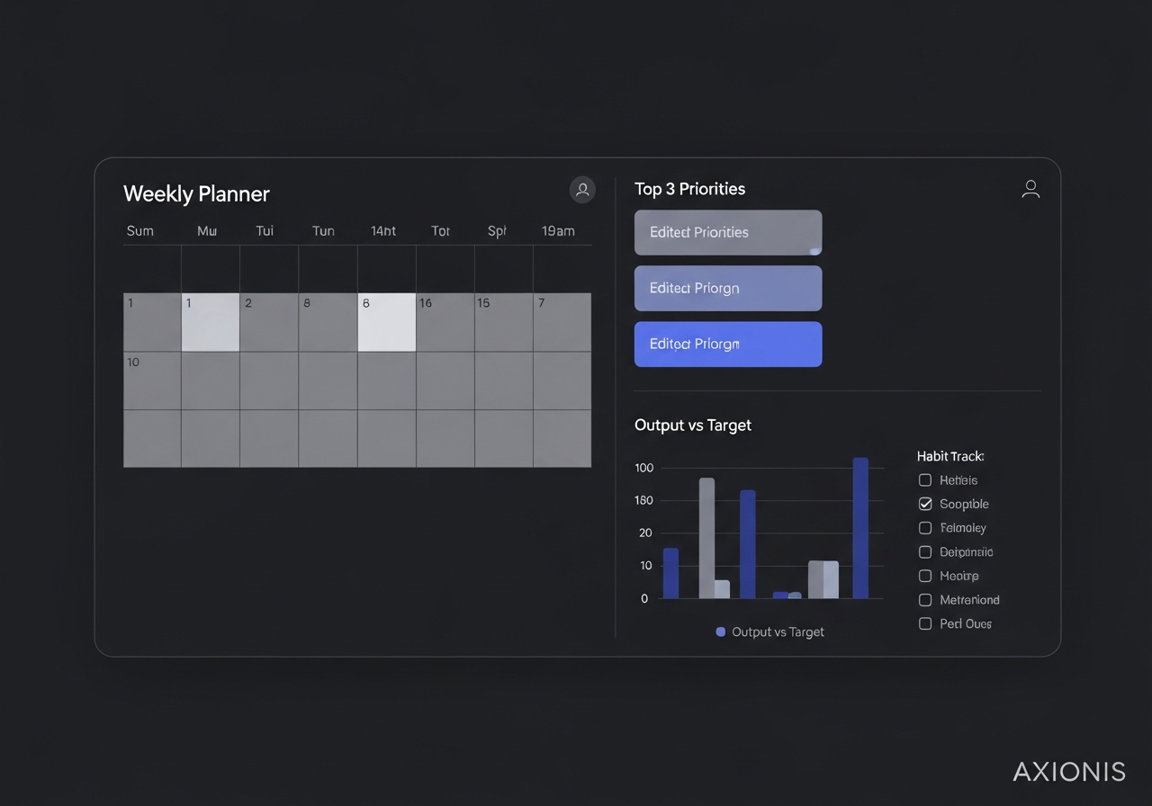The width and height of the screenshot is (1152, 806).
Task: Select the Sum column header
Action: click(139, 231)
